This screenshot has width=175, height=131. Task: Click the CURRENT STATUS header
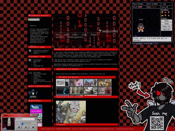point(40,16)
